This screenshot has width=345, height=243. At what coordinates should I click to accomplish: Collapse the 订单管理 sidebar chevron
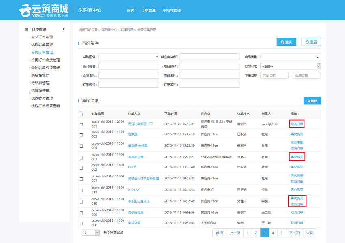(63, 29)
